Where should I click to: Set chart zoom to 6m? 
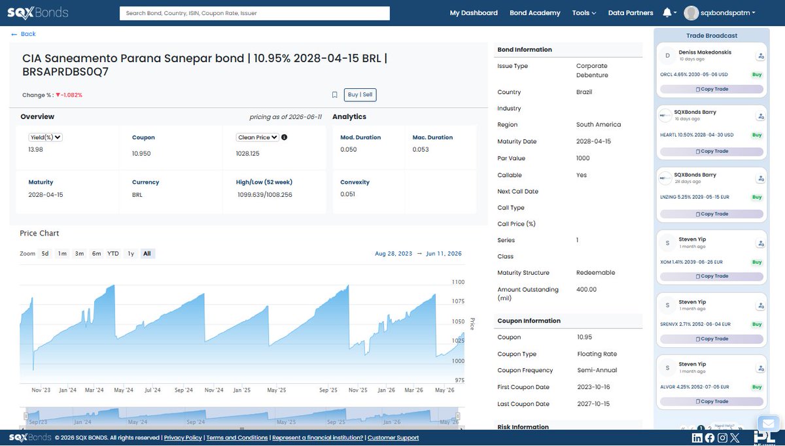pyautogui.click(x=96, y=254)
